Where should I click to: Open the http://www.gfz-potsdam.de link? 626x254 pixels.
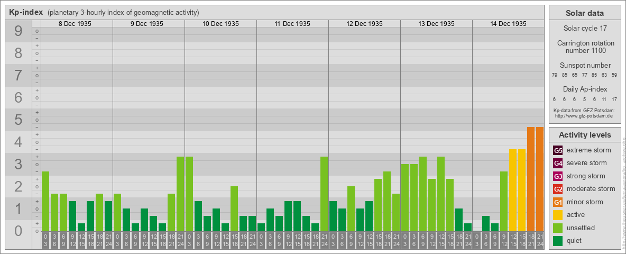584,116
